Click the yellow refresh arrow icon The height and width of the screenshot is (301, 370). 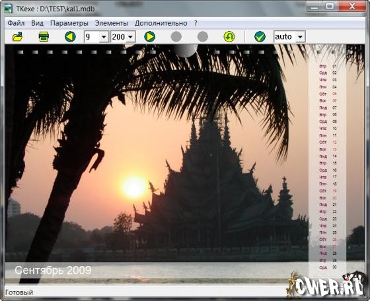point(229,37)
